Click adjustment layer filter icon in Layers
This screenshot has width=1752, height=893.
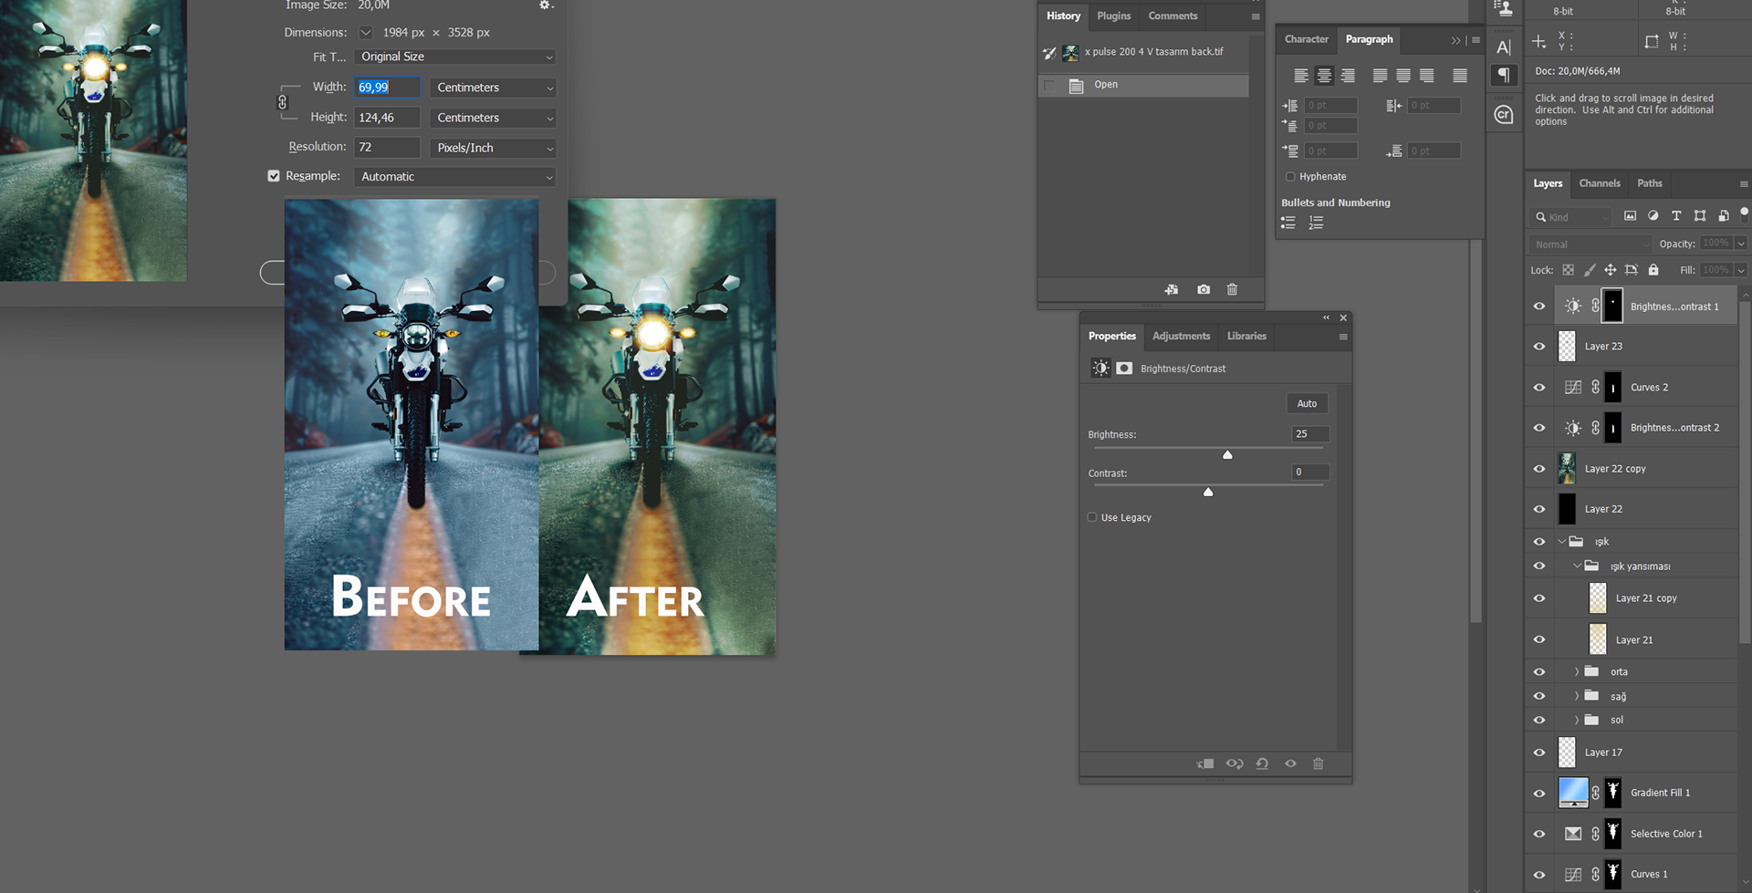pos(1653,216)
